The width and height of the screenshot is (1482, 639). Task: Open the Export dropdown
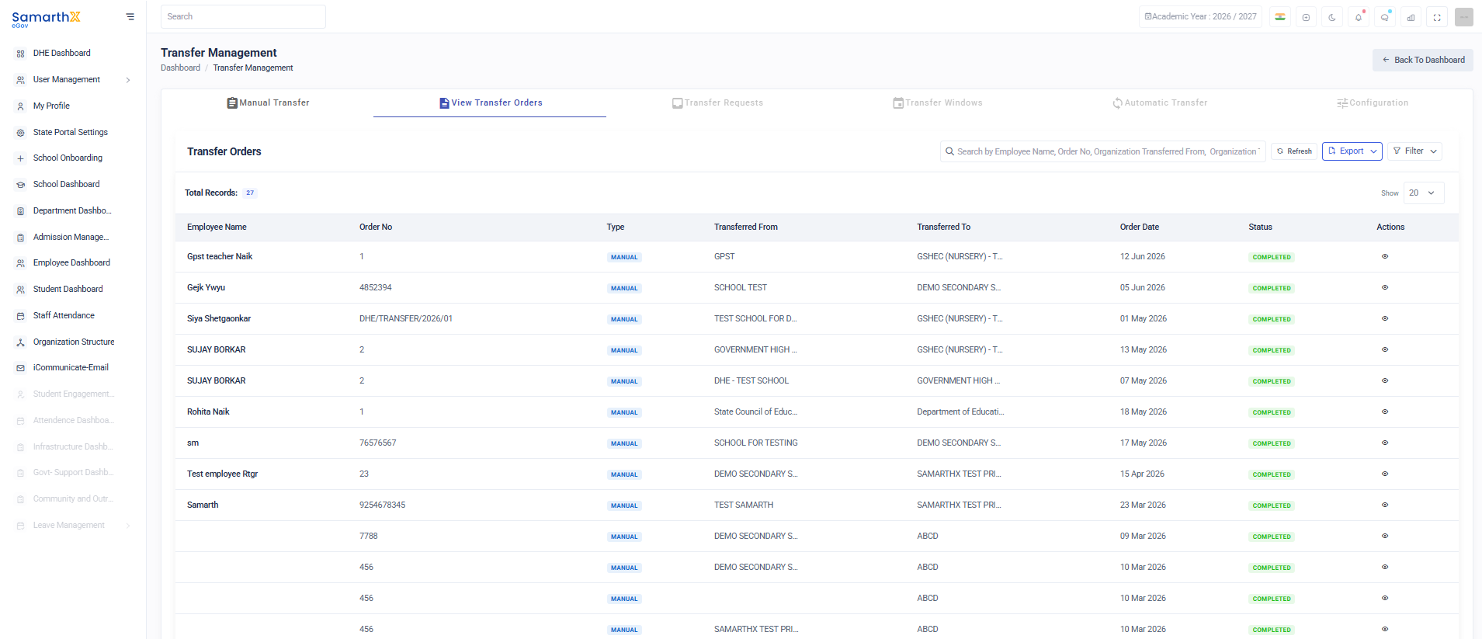[1352, 151]
